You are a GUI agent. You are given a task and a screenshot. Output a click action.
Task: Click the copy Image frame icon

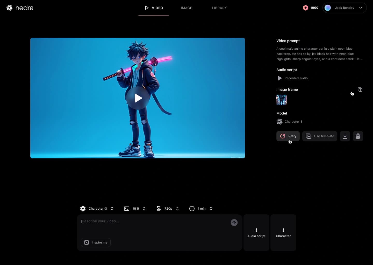pyautogui.click(x=360, y=90)
